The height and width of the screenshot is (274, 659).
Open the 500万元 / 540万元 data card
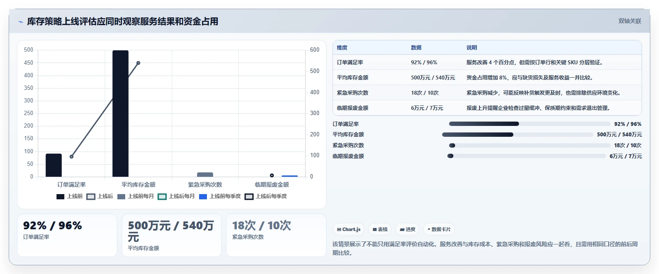172,235
